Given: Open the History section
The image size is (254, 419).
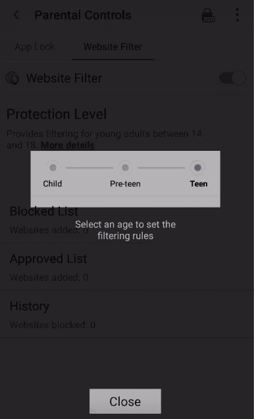Looking at the screenshot, I should (127, 314).
